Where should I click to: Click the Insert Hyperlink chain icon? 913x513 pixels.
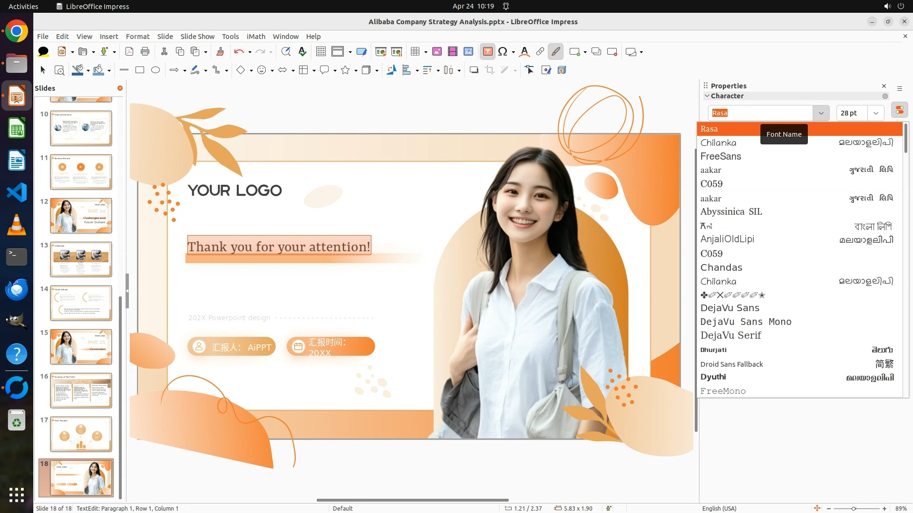click(x=540, y=52)
